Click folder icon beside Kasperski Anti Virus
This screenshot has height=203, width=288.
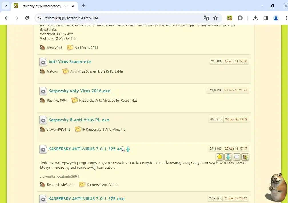click(x=82, y=184)
